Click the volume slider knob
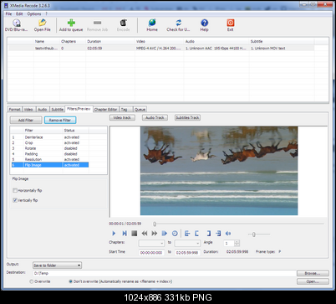The image size is (336, 304). coord(254,234)
